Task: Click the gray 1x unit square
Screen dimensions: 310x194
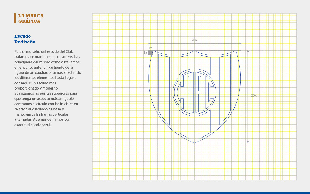Action: (x=150, y=53)
